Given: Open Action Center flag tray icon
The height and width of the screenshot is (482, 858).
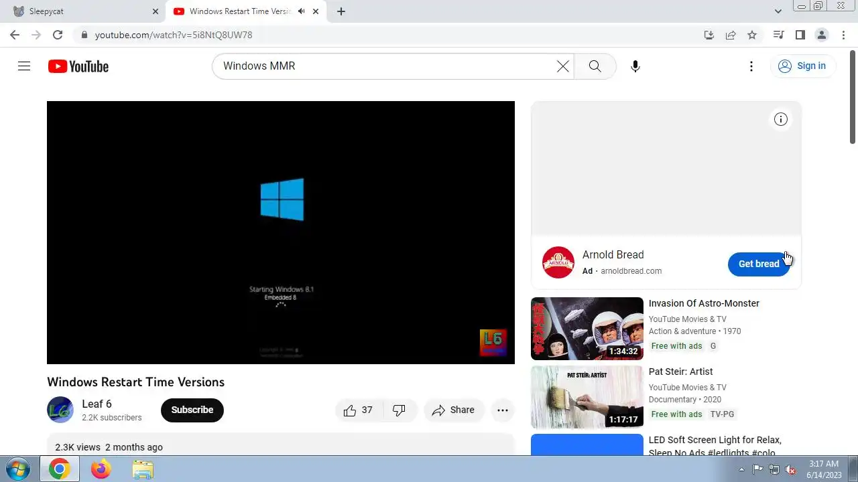Looking at the screenshot, I should 757,469.
